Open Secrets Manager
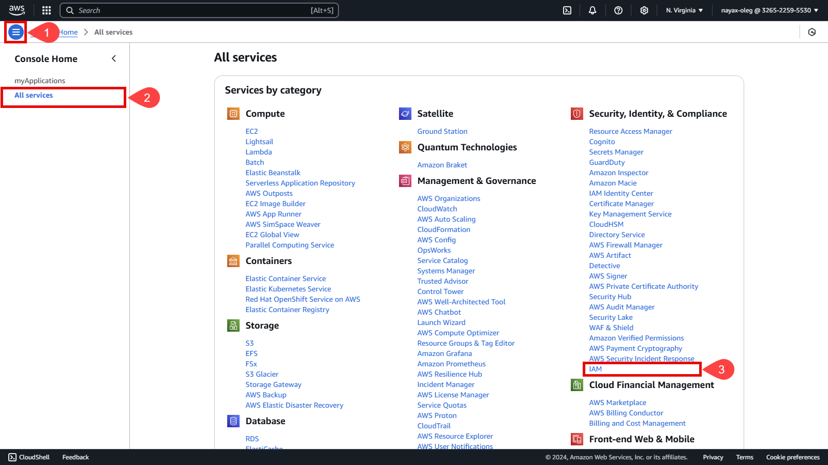The image size is (828, 465). 616,152
